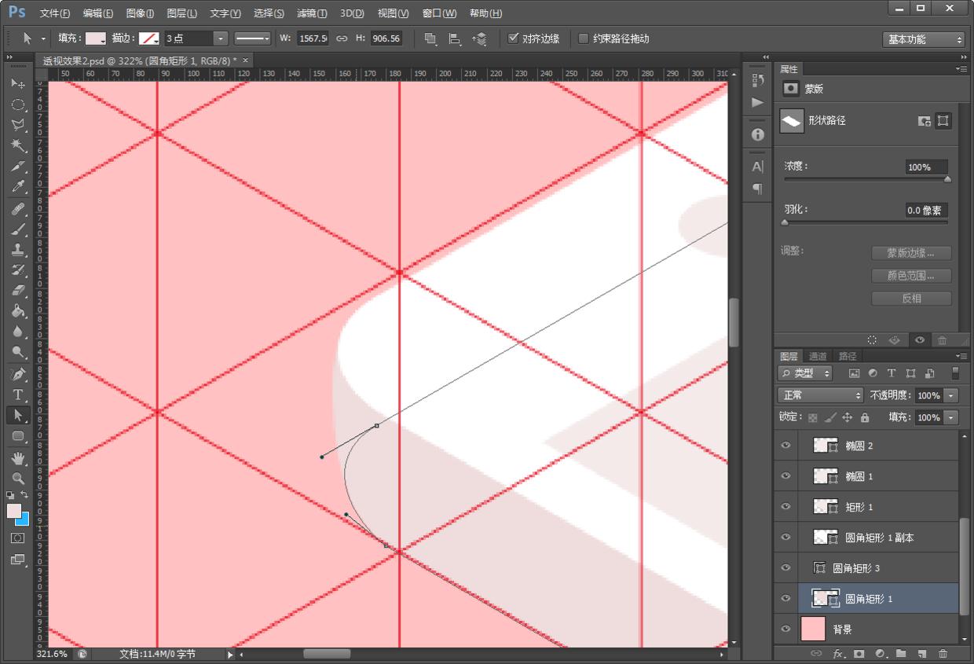974x664 pixels.
Task: Select the Pen tool in toolbar
Action: pyautogui.click(x=18, y=374)
